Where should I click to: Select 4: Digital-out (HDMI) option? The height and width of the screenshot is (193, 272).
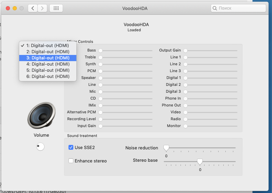point(48,64)
